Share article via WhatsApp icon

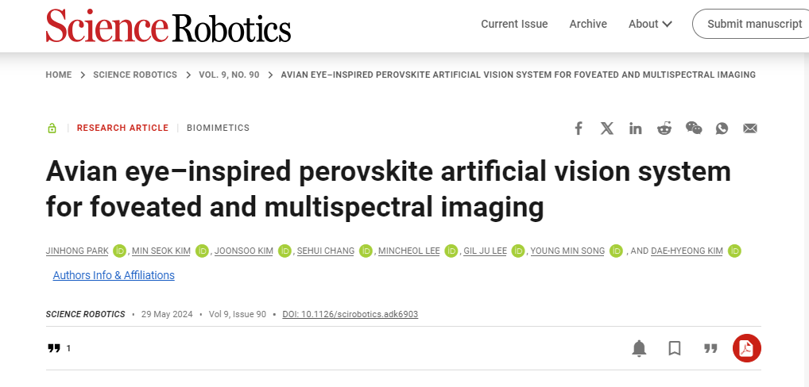click(722, 128)
